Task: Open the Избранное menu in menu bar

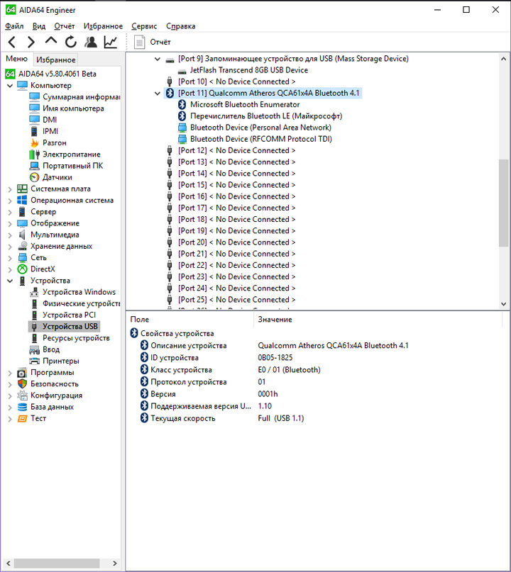Action: click(103, 26)
